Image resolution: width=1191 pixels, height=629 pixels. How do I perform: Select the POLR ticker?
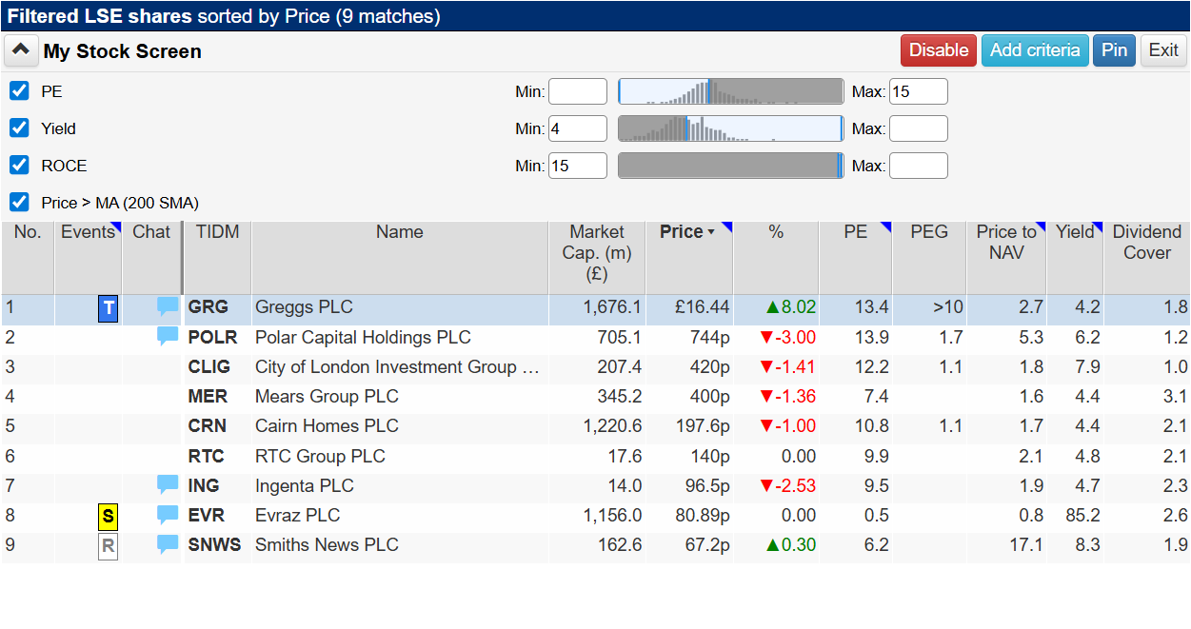(212, 337)
